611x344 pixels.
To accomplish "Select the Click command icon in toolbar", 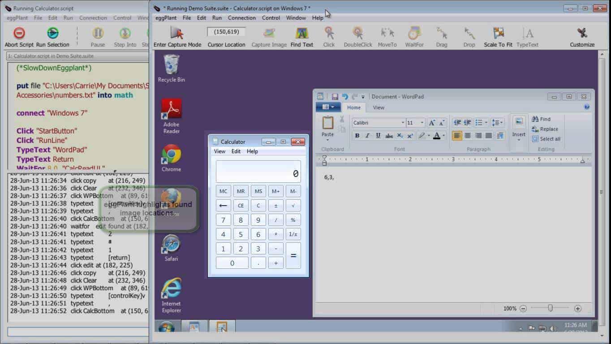I will coord(329,33).
